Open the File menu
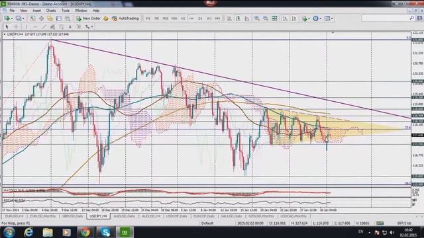Viewport: 424px width, 238px height. pyautogui.click(x=12, y=11)
